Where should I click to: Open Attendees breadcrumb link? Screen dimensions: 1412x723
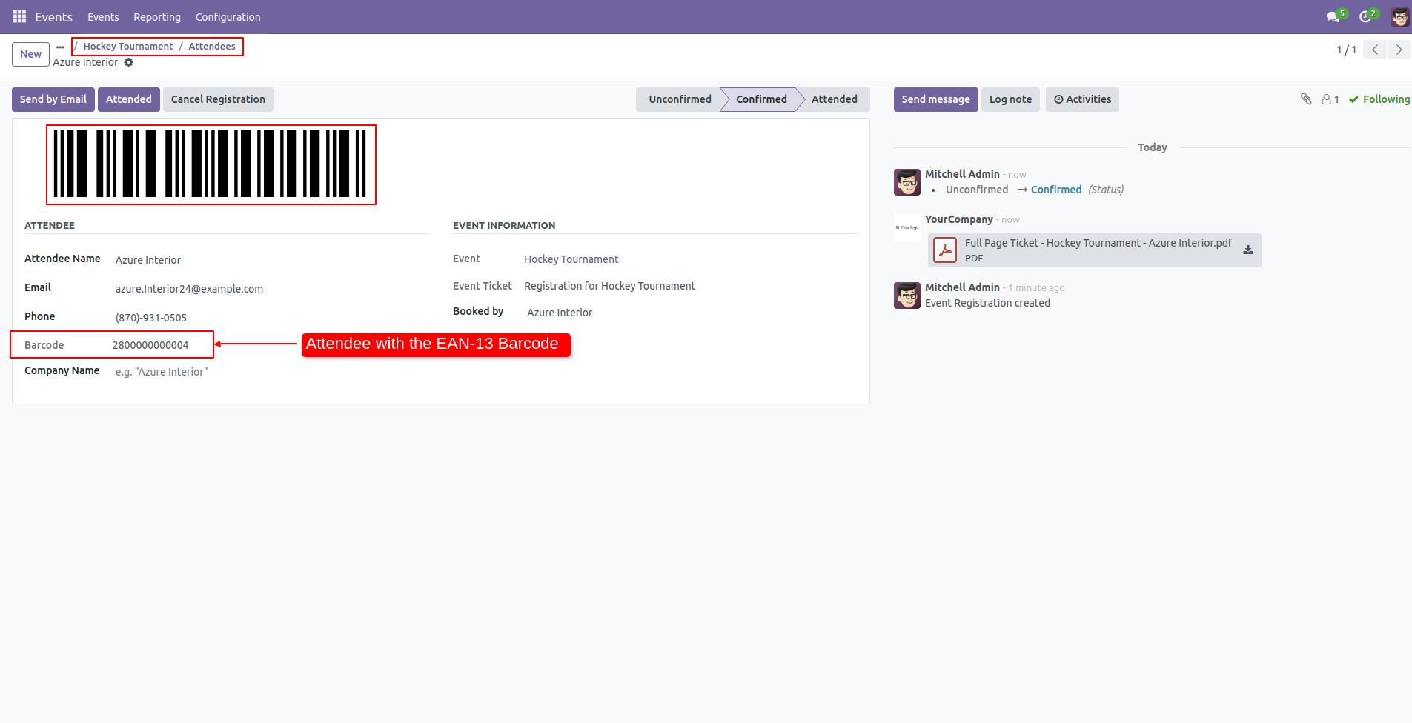(212, 46)
